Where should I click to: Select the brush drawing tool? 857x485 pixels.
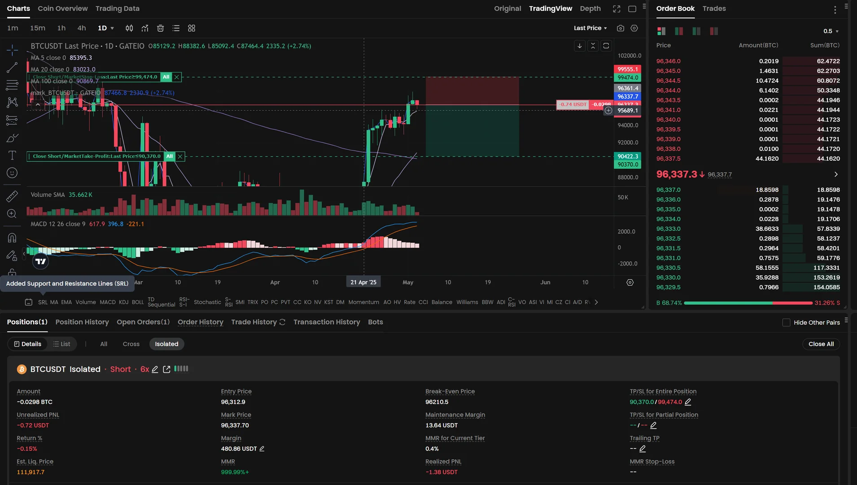pos(12,138)
